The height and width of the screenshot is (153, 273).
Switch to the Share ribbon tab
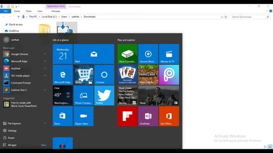(29, 11)
